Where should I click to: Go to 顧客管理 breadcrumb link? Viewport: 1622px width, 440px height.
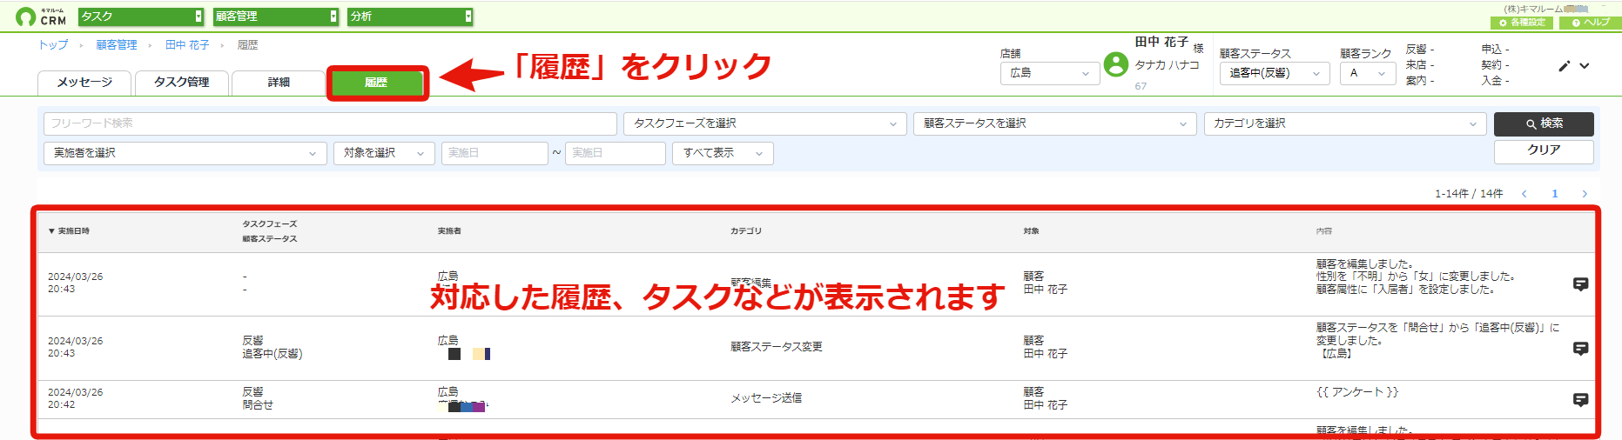117,45
